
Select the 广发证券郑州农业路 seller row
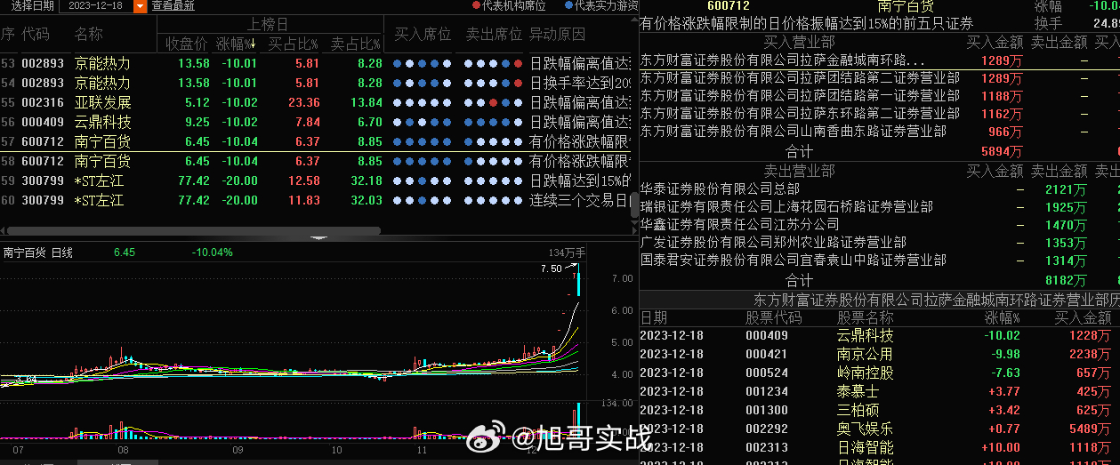pos(879,242)
